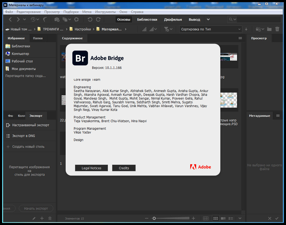Expand chevron after ТРЕНИНГИ folder
This screenshot has width=286, height=225.
pos(66,29)
